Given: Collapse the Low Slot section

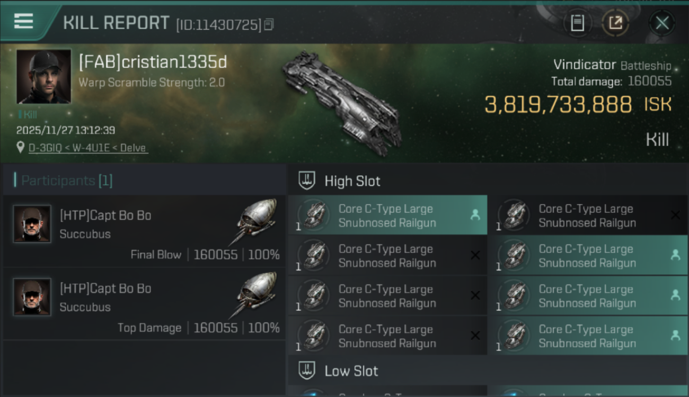Looking at the screenshot, I should click(x=307, y=371).
